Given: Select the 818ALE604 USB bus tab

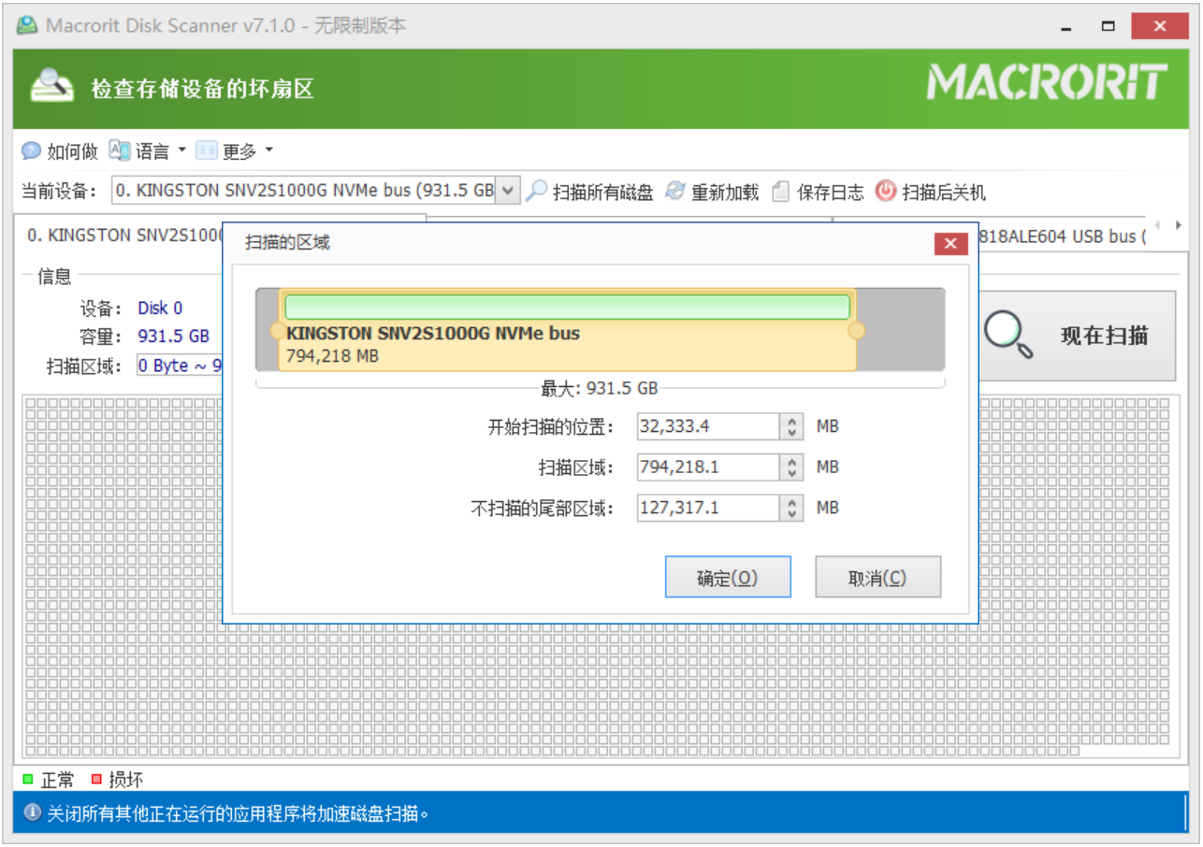Looking at the screenshot, I should pyautogui.click(x=1063, y=237).
